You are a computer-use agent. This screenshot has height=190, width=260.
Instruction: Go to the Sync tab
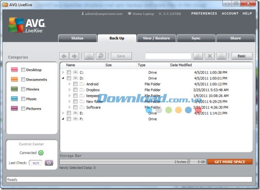pyautogui.click(x=196, y=38)
